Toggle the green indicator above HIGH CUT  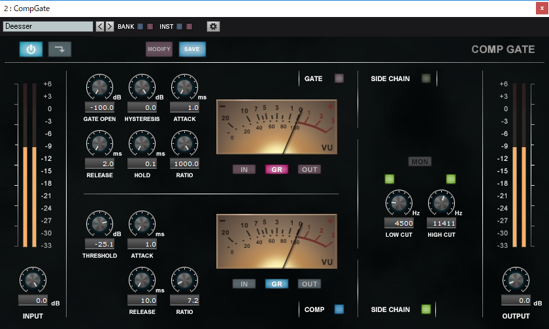(450, 179)
